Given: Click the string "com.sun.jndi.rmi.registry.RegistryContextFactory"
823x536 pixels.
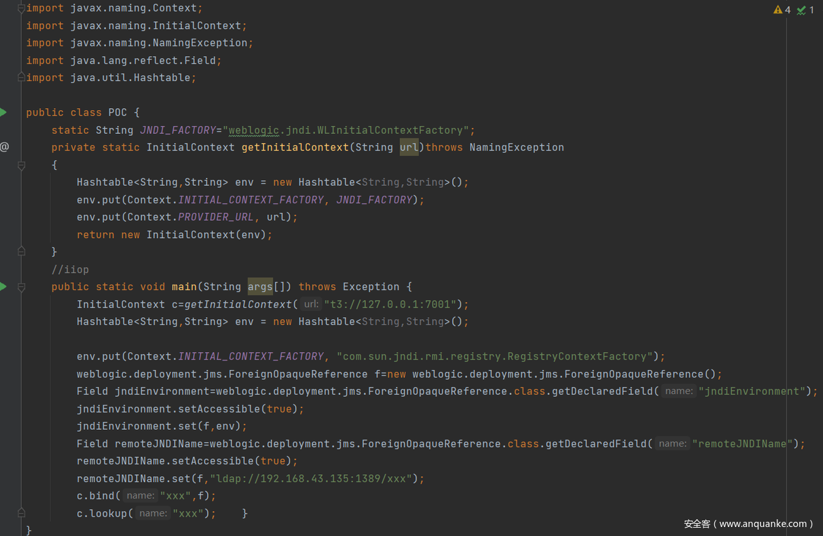Looking at the screenshot, I should pos(494,356).
